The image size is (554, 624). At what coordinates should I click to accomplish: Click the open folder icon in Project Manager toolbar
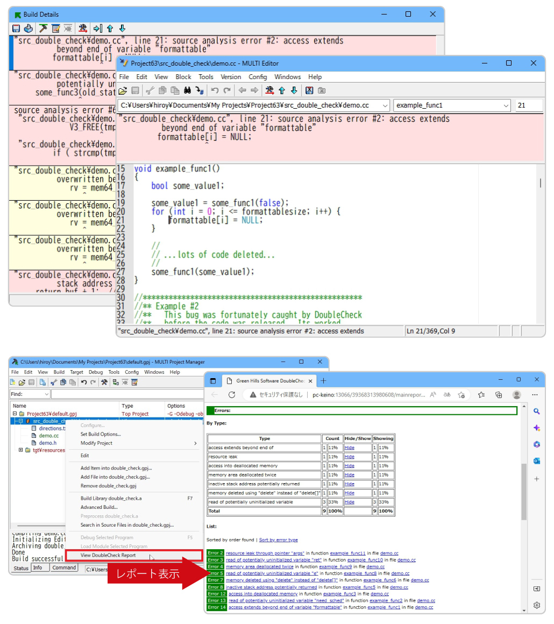(22, 382)
